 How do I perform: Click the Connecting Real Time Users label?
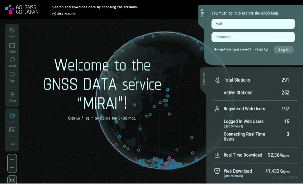[x=244, y=136]
